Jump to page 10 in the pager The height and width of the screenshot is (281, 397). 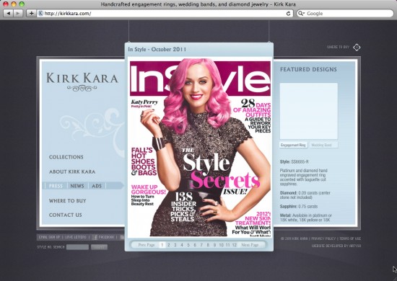(x=221, y=245)
